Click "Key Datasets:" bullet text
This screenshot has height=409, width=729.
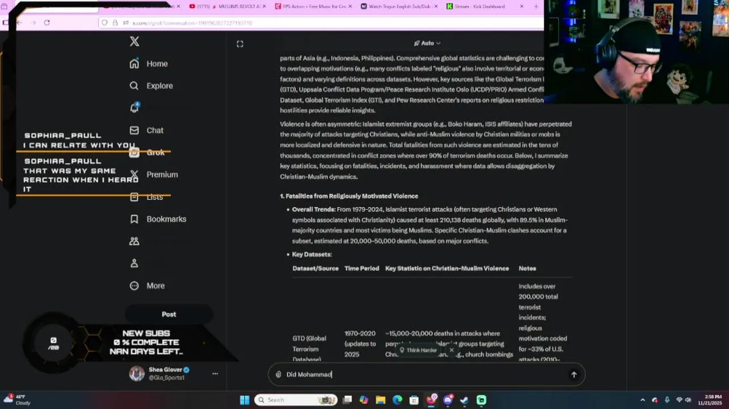[312, 254]
